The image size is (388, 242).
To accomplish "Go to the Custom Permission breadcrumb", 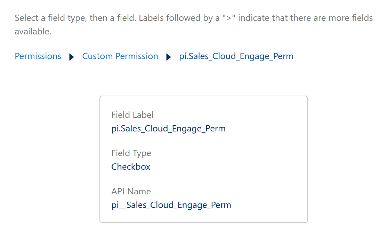I will [x=120, y=56].
